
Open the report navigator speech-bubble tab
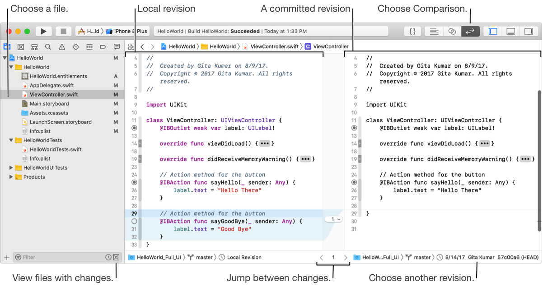point(117,46)
